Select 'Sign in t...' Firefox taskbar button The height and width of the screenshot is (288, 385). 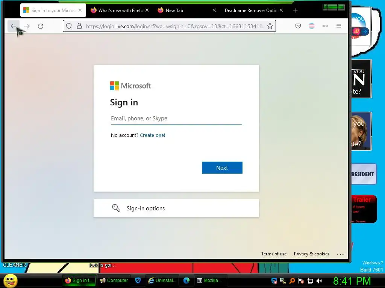tap(79, 280)
